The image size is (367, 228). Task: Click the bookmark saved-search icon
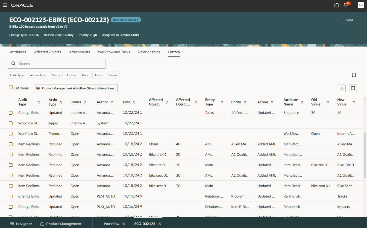354,75
